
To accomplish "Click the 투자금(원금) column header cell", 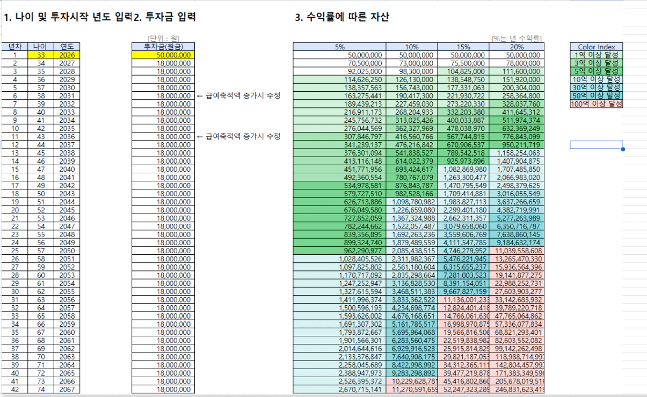I will (163, 47).
